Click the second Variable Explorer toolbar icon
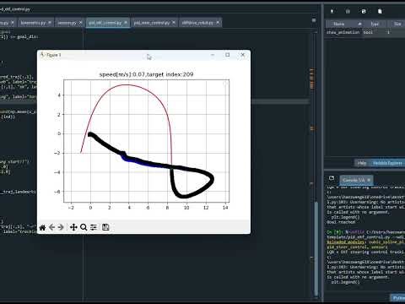The image size is (405, 304). pyautogui.click(x=348, y=11)
